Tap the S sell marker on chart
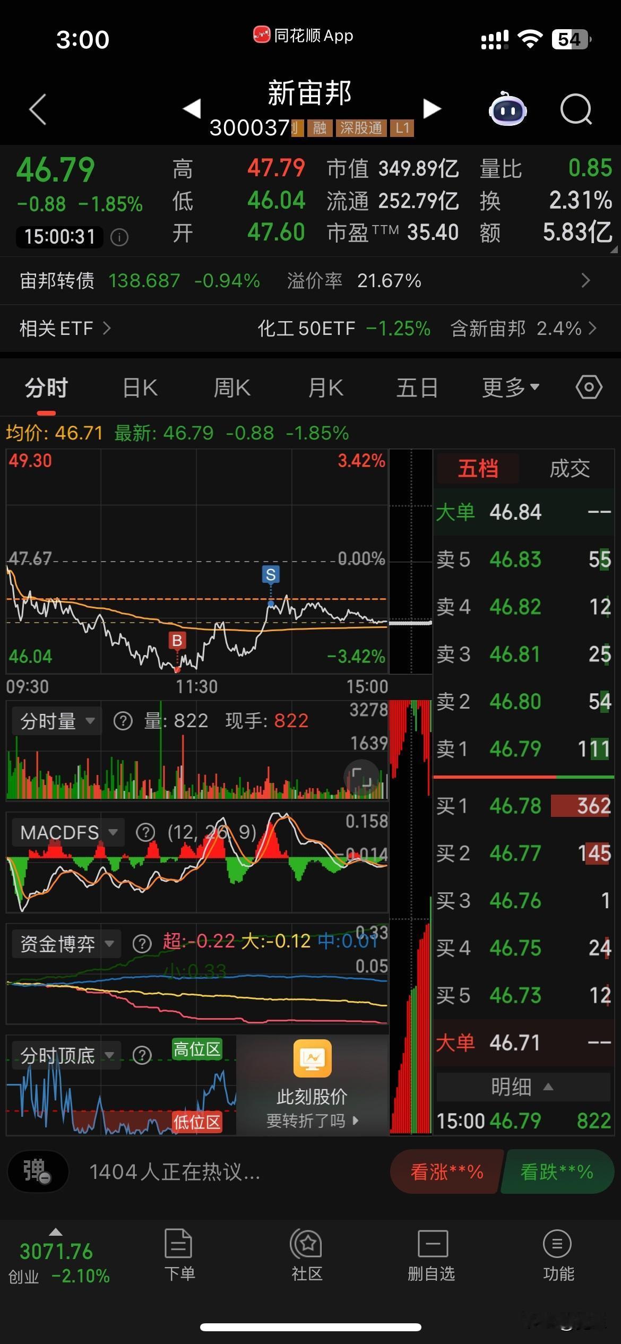Screen dimensions: 621x1344 [271, 574]
